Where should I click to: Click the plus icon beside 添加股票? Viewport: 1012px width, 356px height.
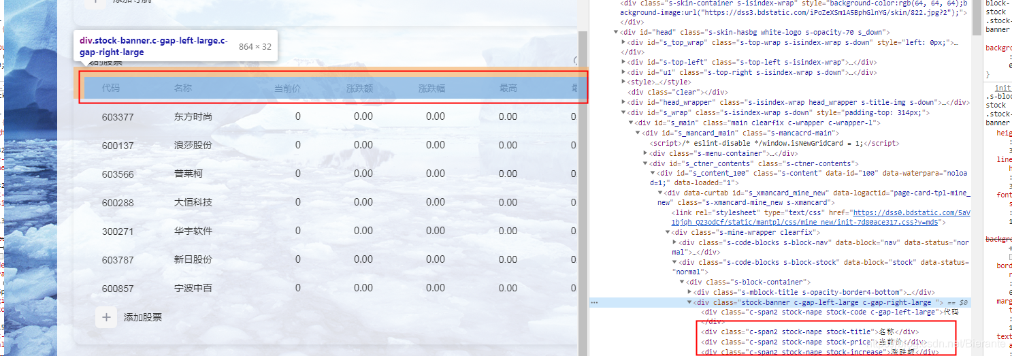[x=106, y=317]
